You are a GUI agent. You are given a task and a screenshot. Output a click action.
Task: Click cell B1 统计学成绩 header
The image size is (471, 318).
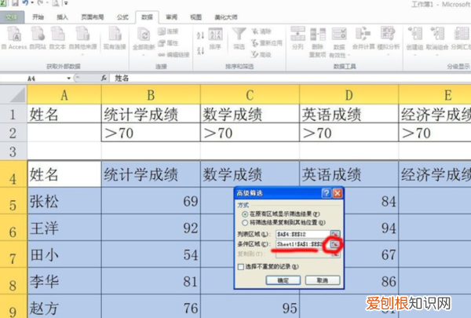pyautogui.click(x=151, y=114)
